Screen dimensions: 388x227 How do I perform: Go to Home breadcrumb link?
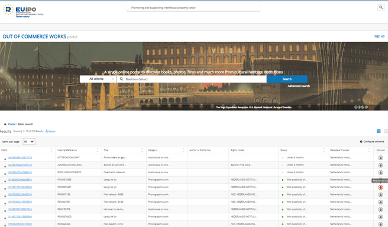12,124
